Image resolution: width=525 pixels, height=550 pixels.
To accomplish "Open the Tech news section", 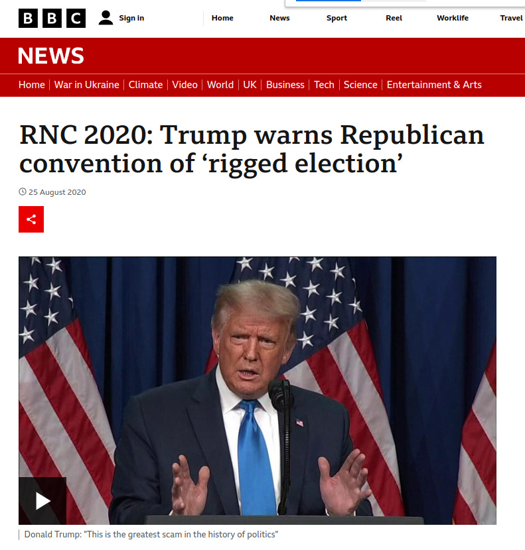I will [324, 85].
